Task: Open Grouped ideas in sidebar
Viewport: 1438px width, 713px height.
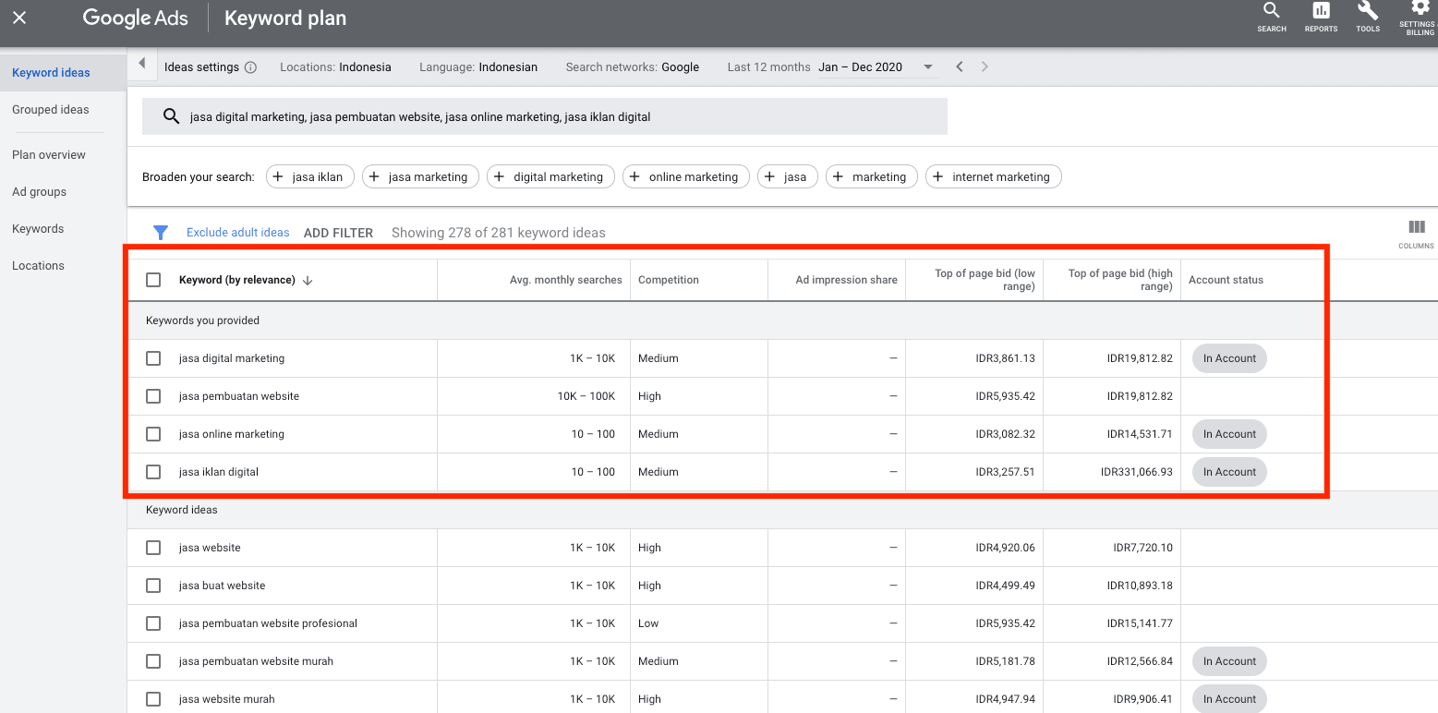Action: click(x=51, y=109)
